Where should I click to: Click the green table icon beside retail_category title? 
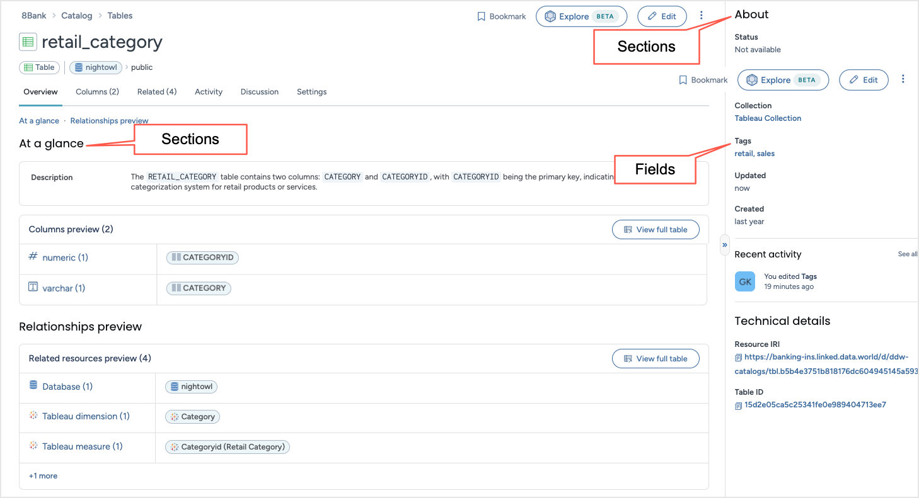[27, 42]
